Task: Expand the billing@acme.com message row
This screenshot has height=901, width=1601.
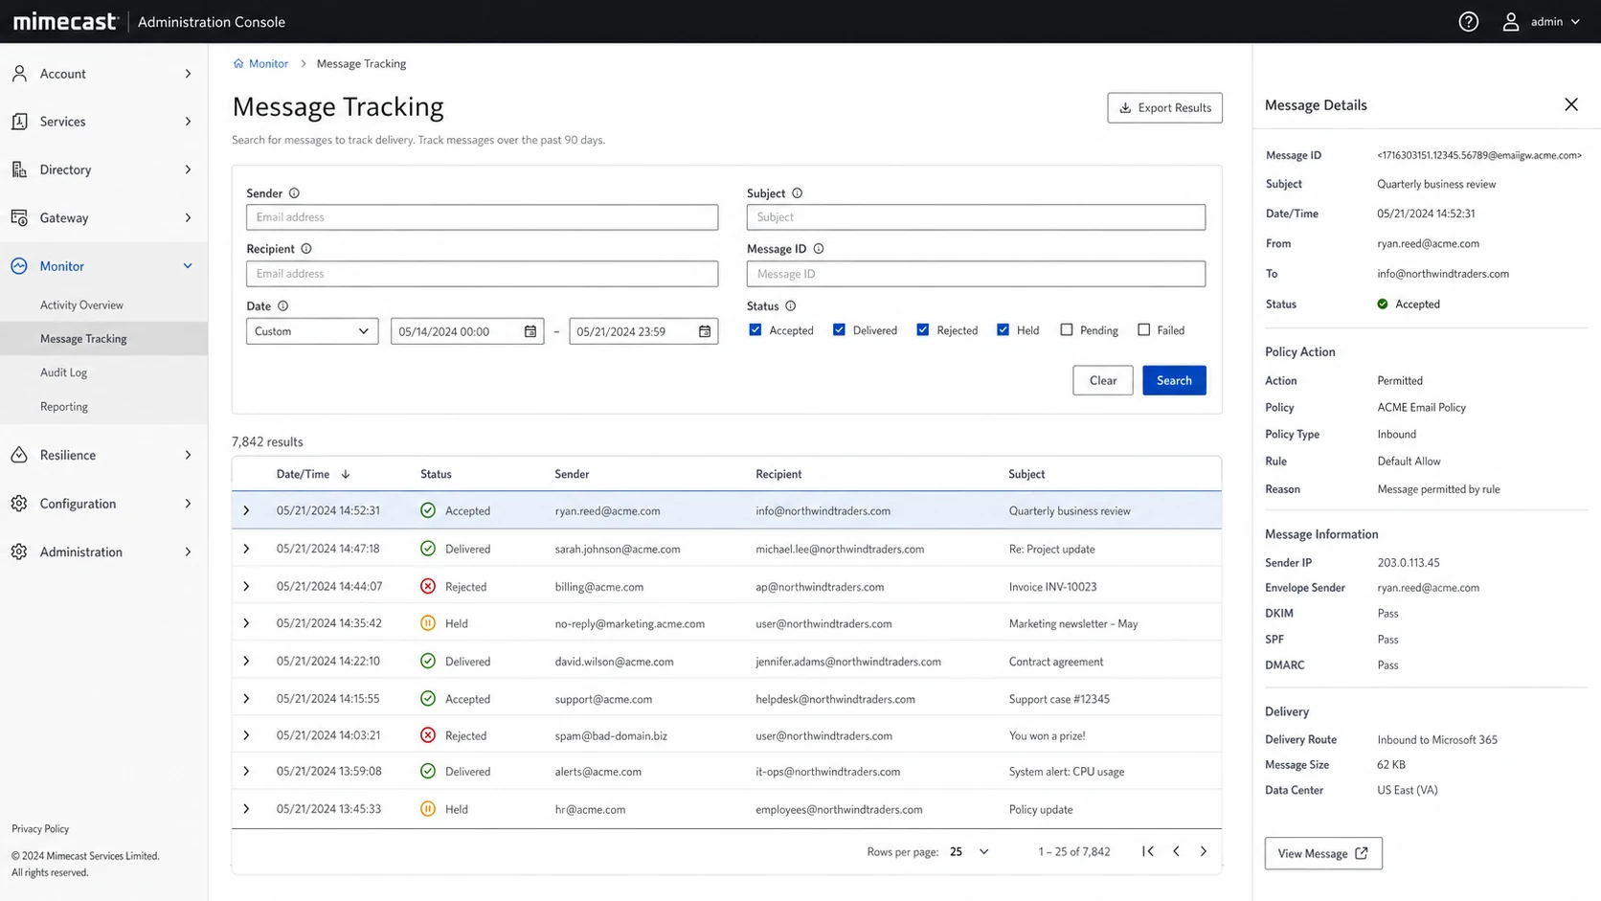Action: click(x=246, y=586)
